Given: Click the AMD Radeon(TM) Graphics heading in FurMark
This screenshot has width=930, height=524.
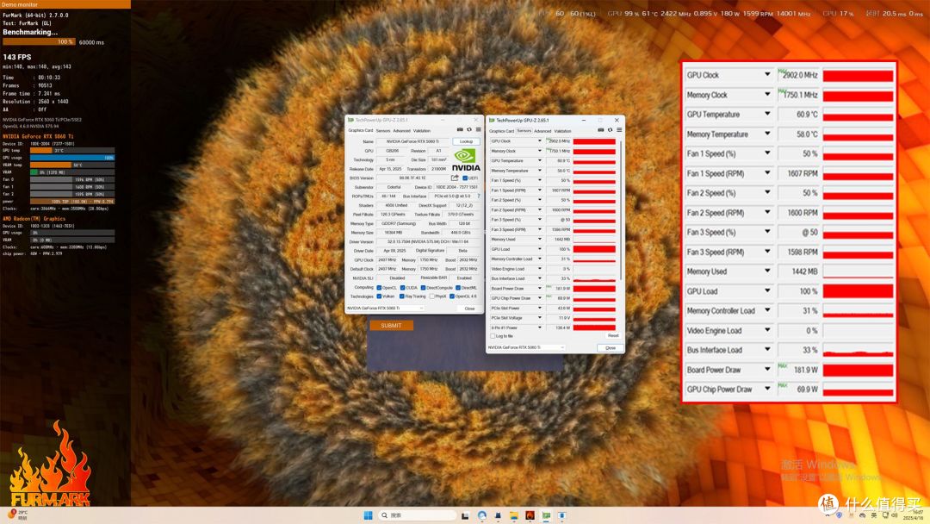Looking at the screenshot, I should click(34, 218).
